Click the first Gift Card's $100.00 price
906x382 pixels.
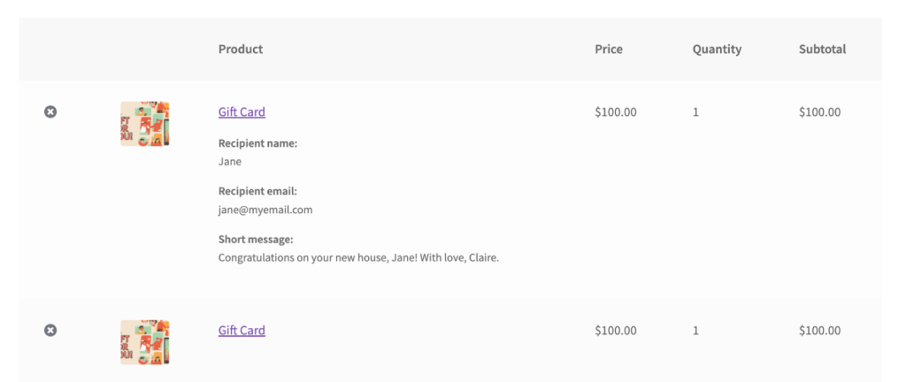[616, 112]
